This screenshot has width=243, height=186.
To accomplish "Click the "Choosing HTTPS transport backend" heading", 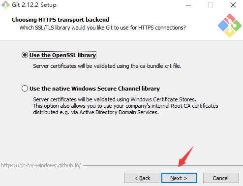I will click(x=61, y=20).
